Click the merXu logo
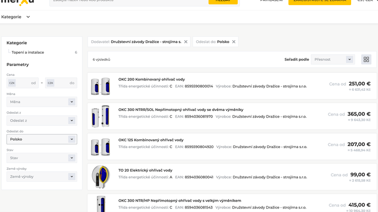The image size is (378, 212). [18, 2]
